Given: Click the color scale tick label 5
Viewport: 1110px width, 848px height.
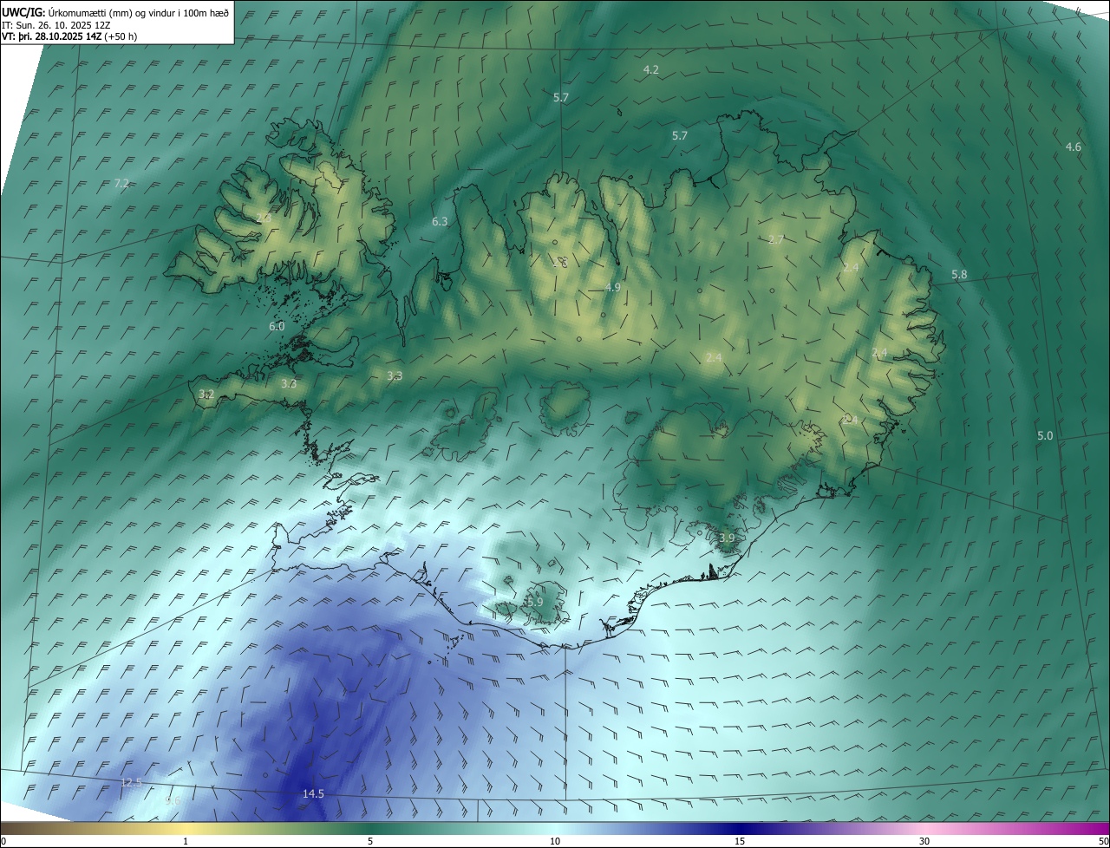Looking at the screenshot, I should tap(370, 841).
